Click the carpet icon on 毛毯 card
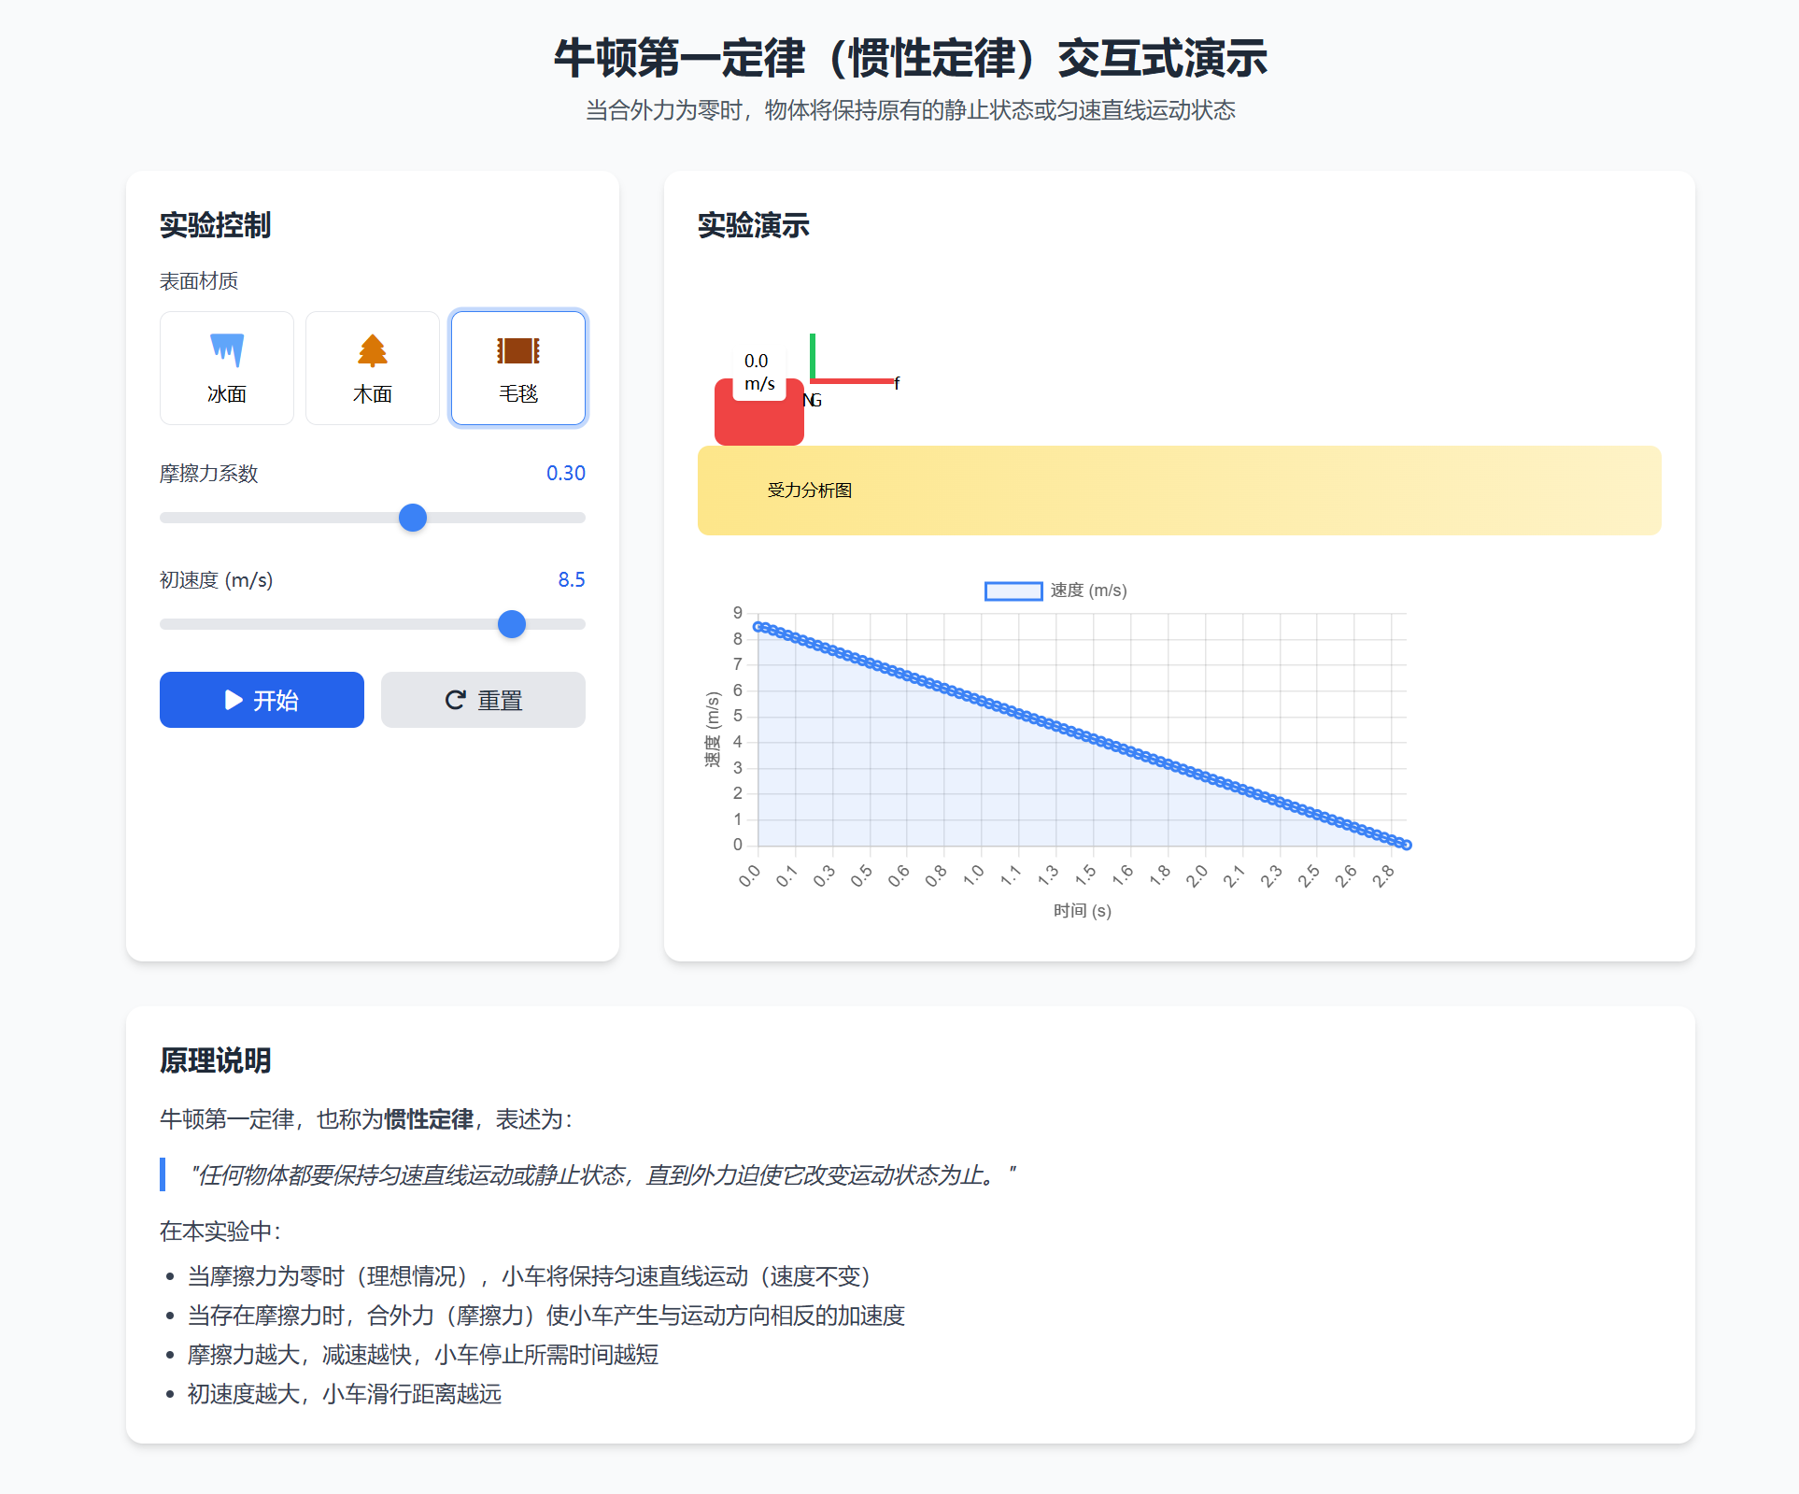 click(518, 350)
